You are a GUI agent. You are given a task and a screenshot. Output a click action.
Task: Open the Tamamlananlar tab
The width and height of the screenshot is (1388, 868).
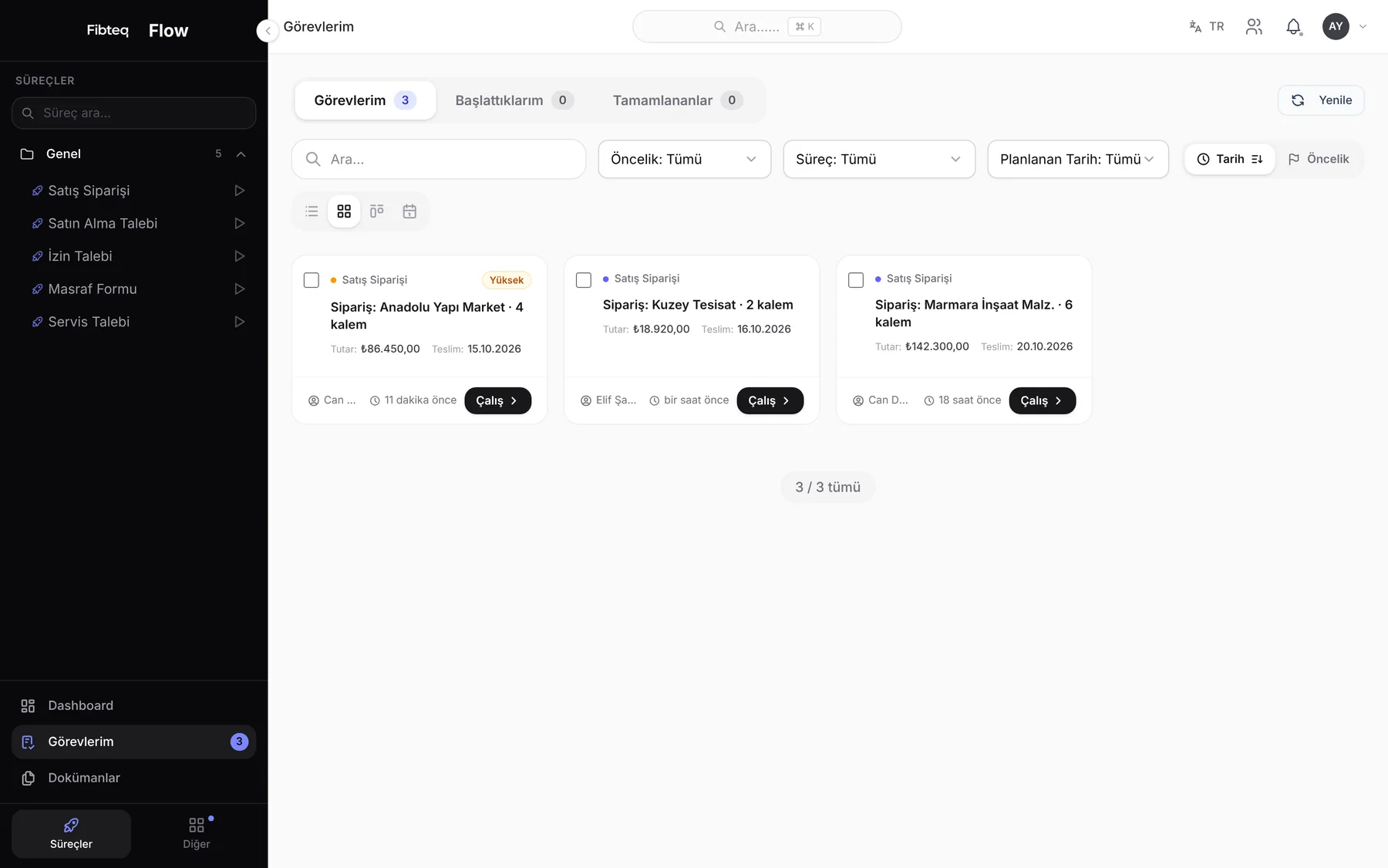pyautogui.click(x=678, y=100)
